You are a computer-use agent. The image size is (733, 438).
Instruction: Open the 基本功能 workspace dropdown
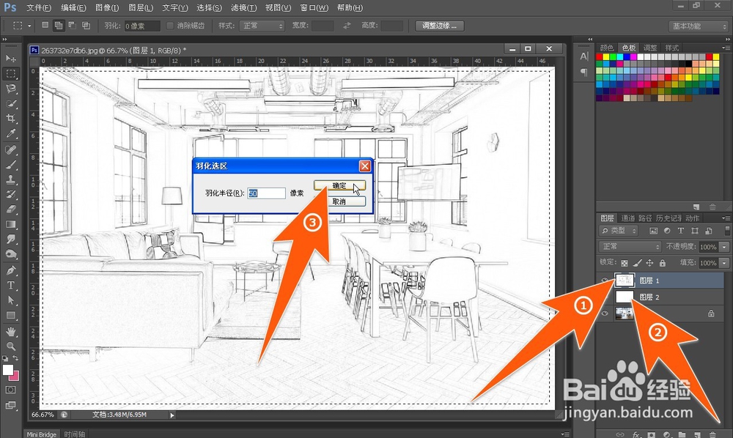pos(699,26)
